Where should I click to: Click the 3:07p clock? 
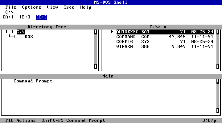click(x=209, y=121)
